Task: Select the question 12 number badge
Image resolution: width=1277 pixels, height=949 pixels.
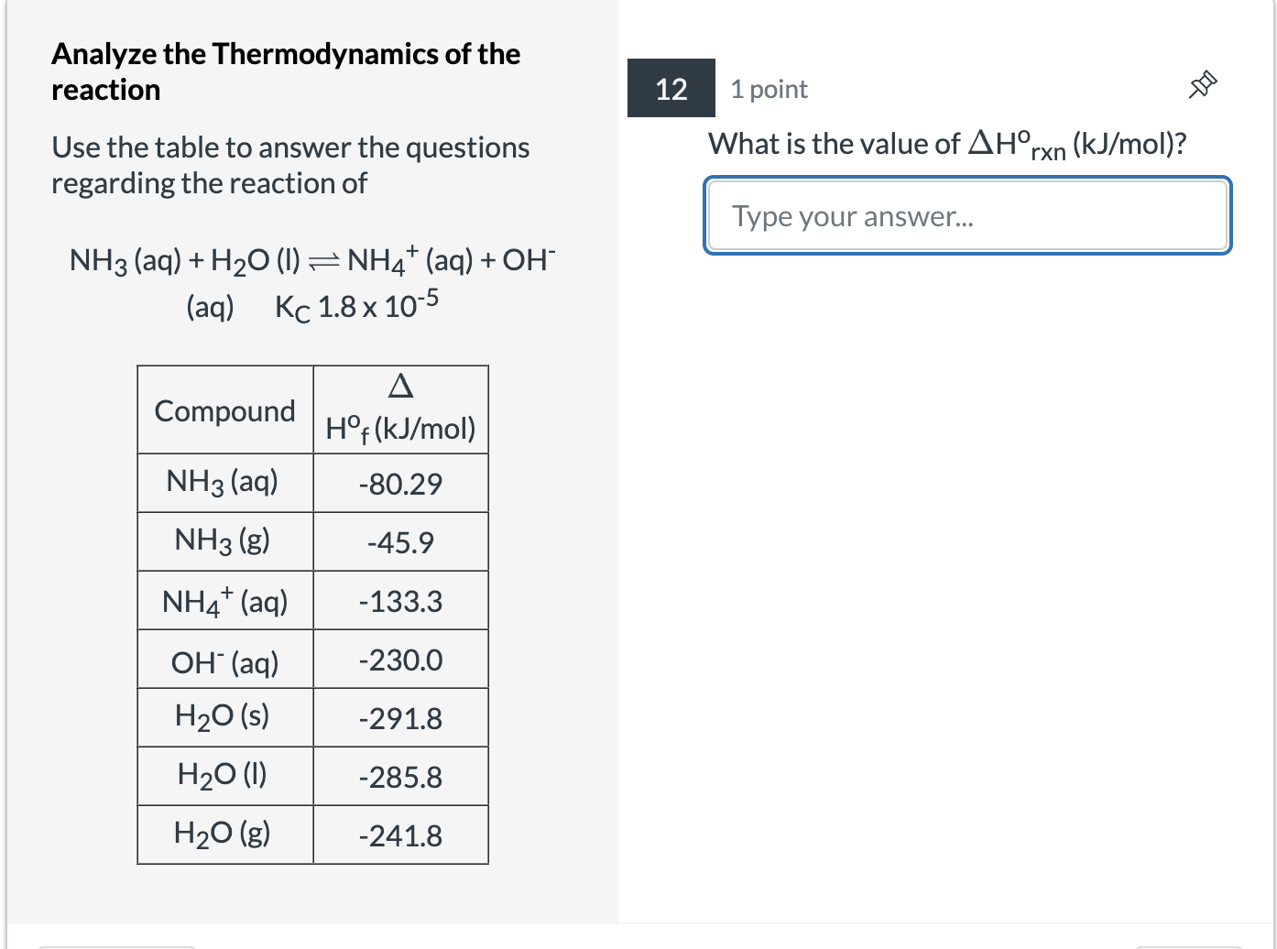Action: (671, 89)
